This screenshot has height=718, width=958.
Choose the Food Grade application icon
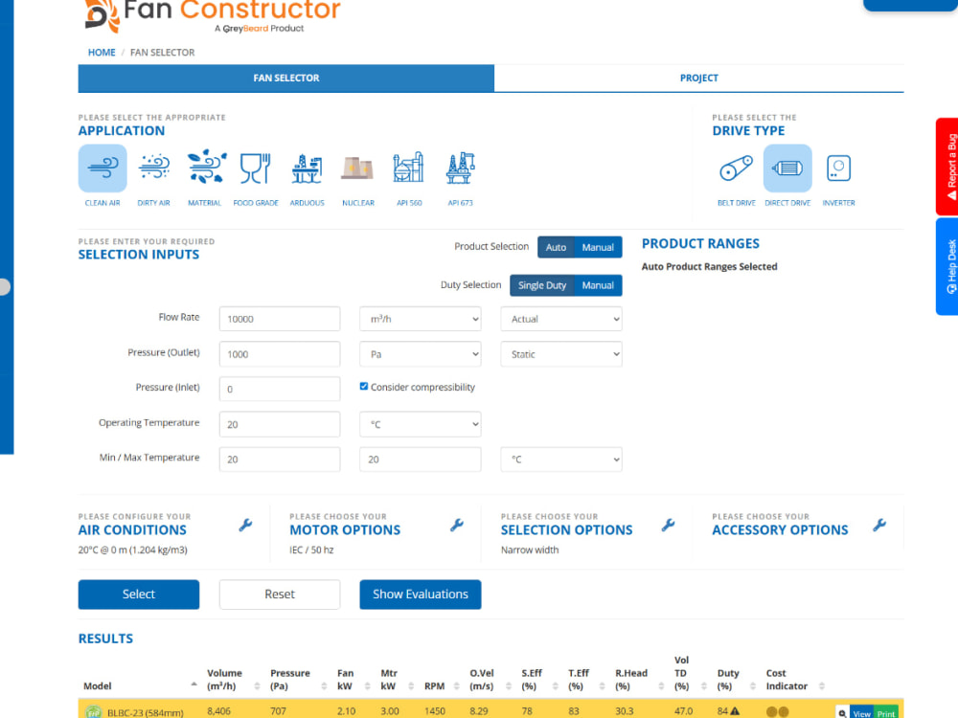click(256, 168)
